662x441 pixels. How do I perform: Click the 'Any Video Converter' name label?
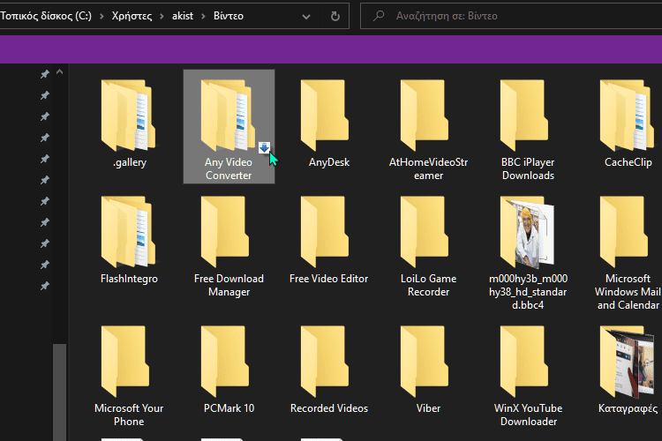(x=229, y=168)
